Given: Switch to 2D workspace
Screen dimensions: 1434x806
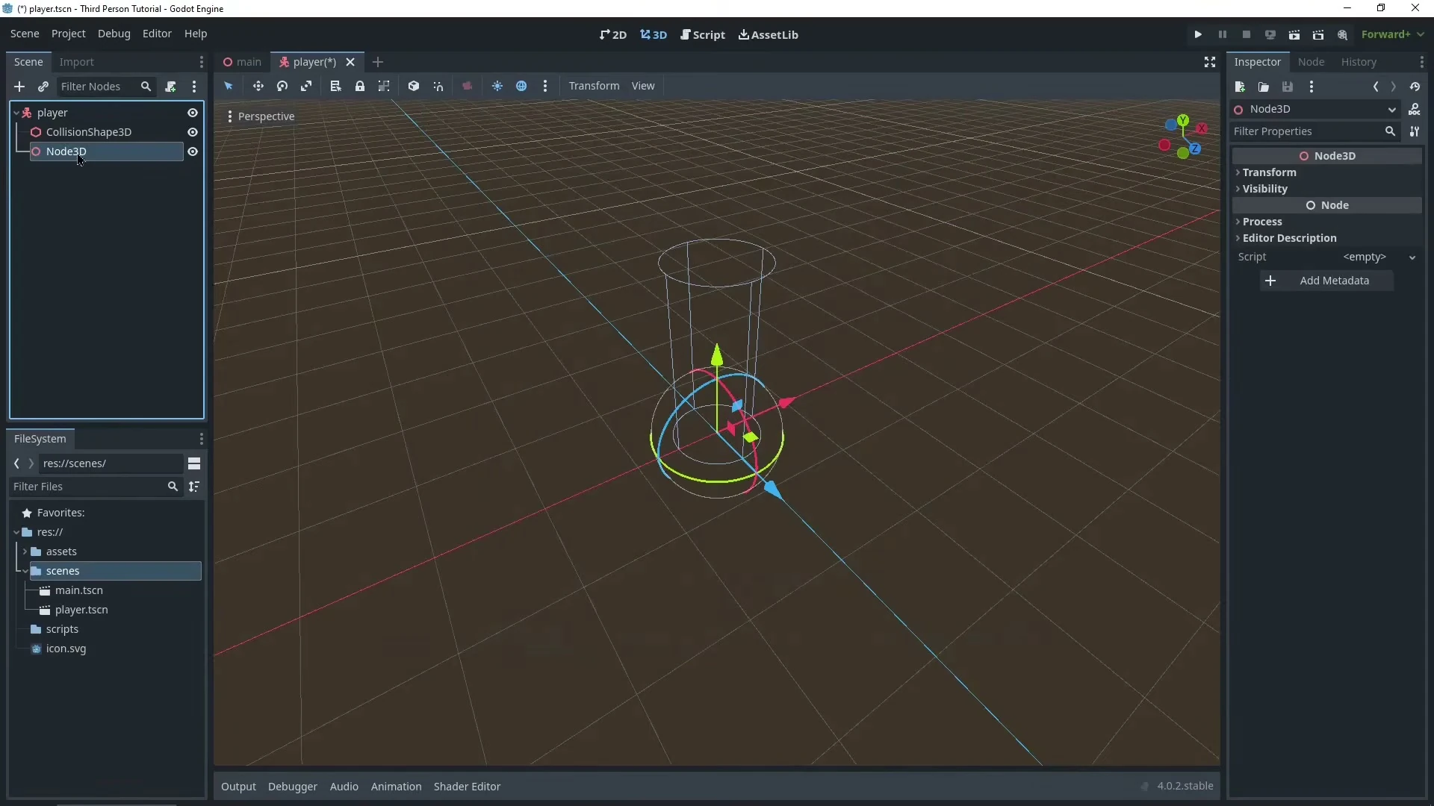Looking at the screenshot, I should [613, 34].
